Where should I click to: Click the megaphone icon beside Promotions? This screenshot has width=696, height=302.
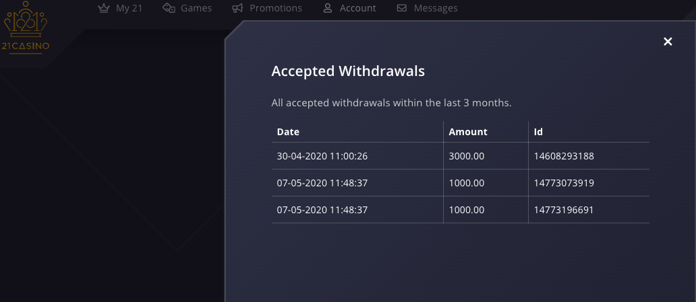tap(237, 8)
